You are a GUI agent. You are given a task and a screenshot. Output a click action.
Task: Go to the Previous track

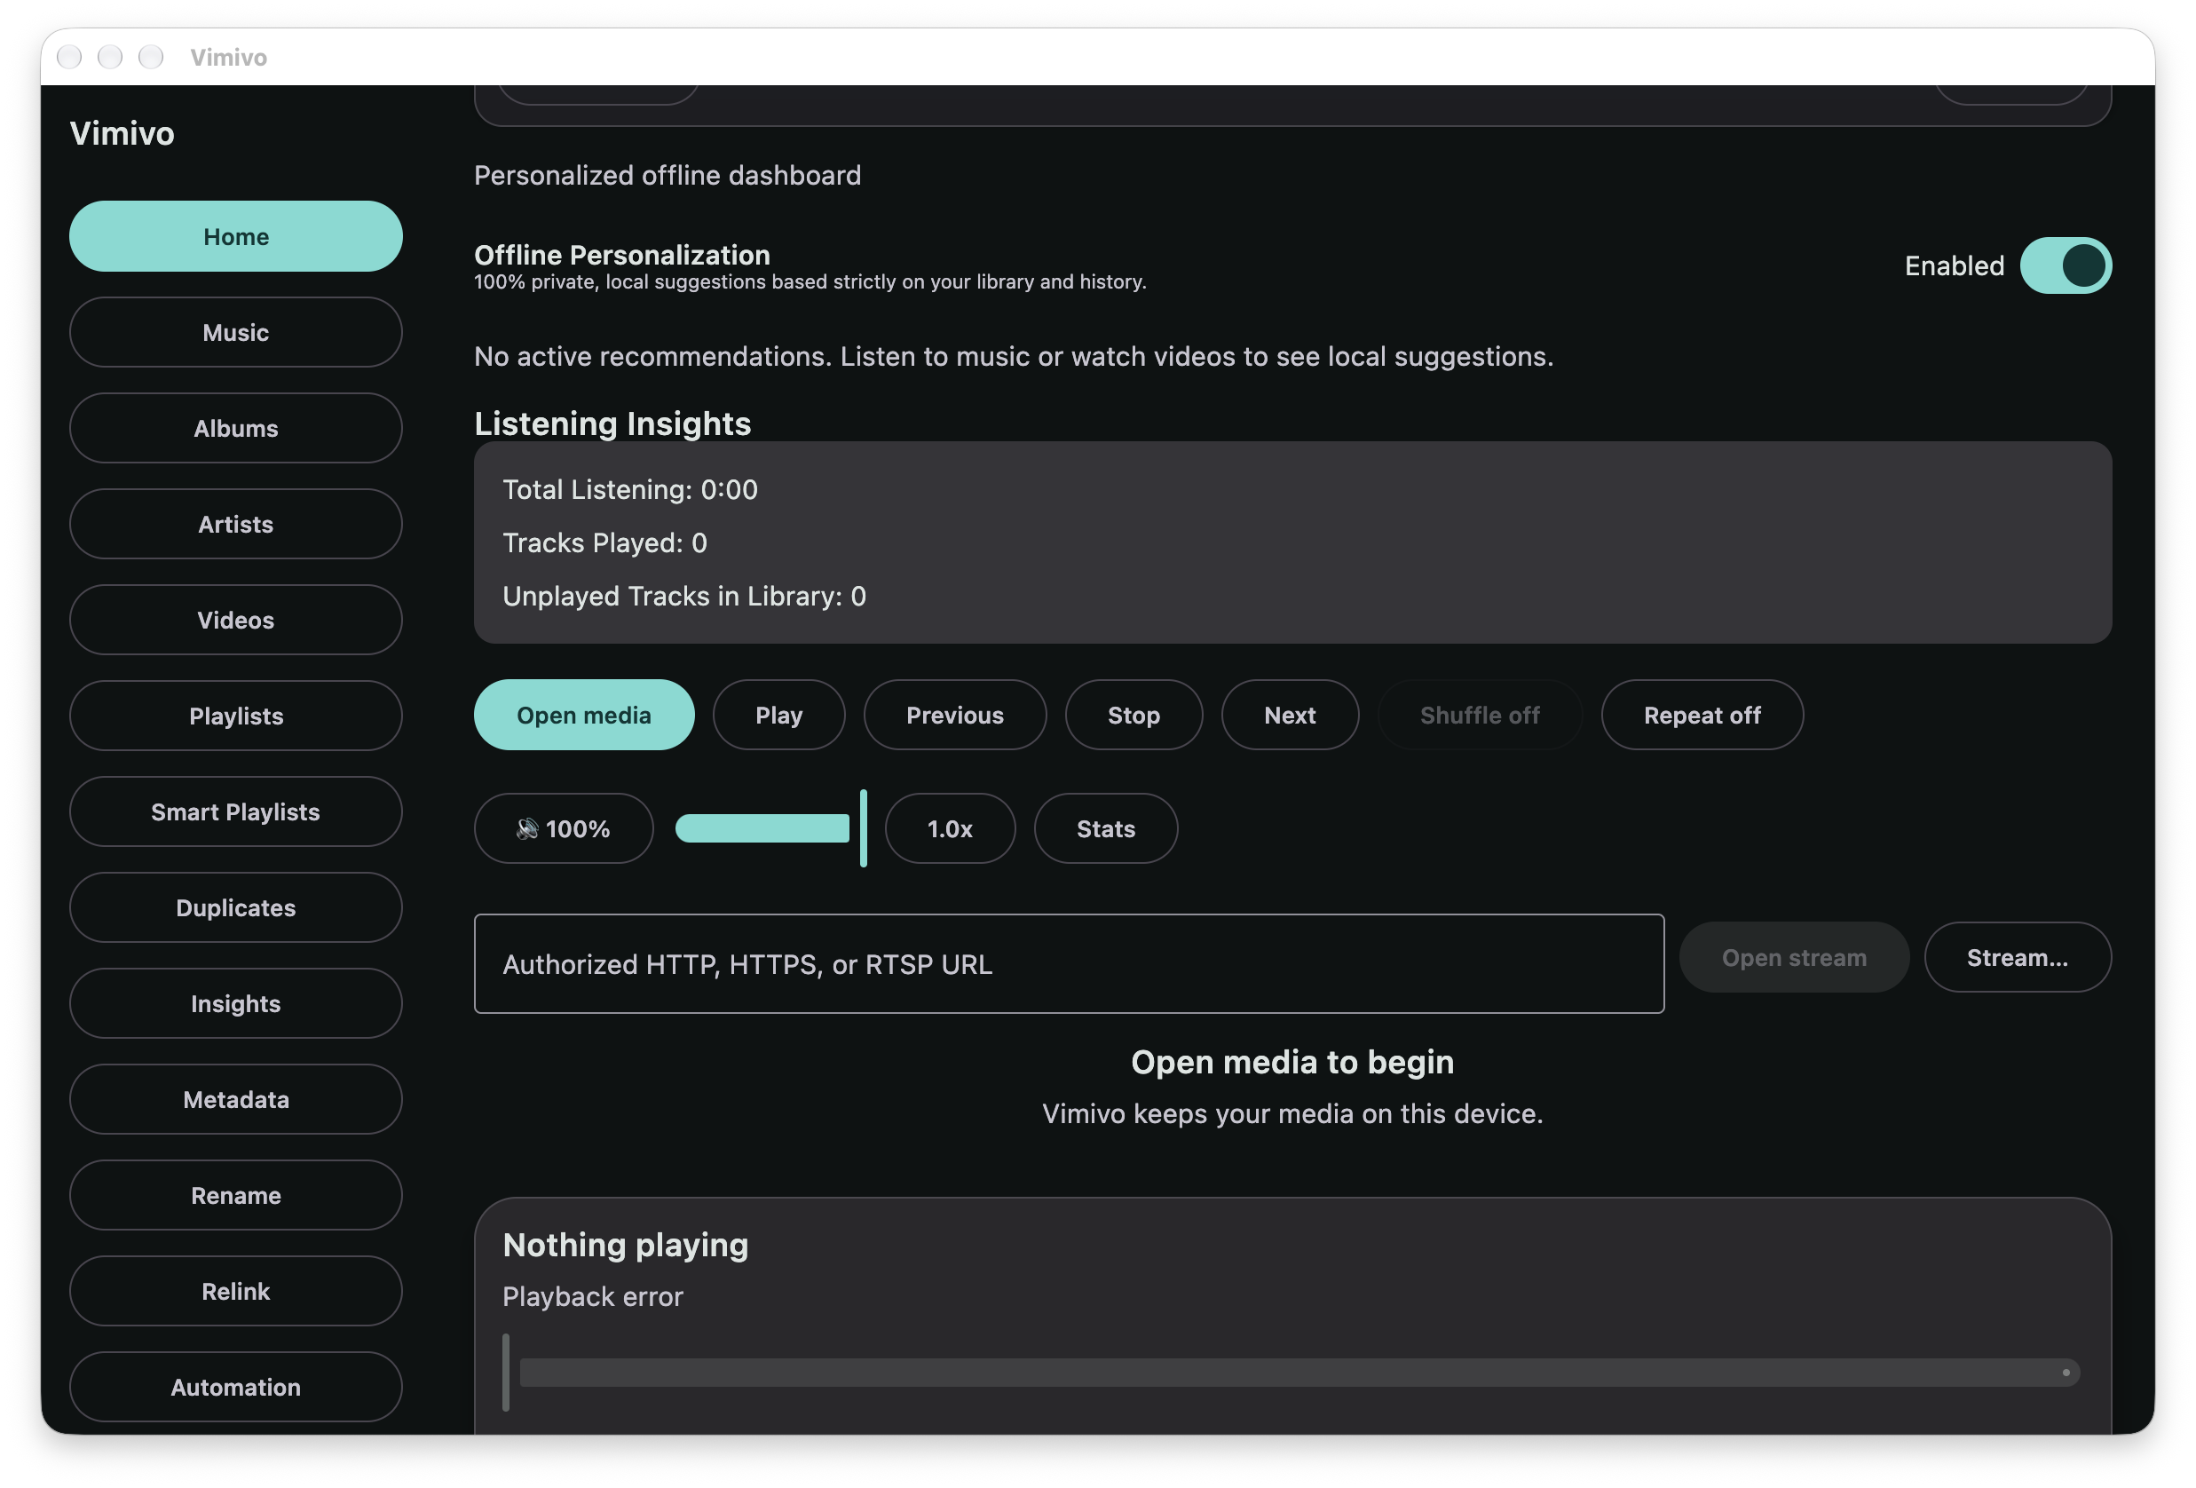click(954, 716)
